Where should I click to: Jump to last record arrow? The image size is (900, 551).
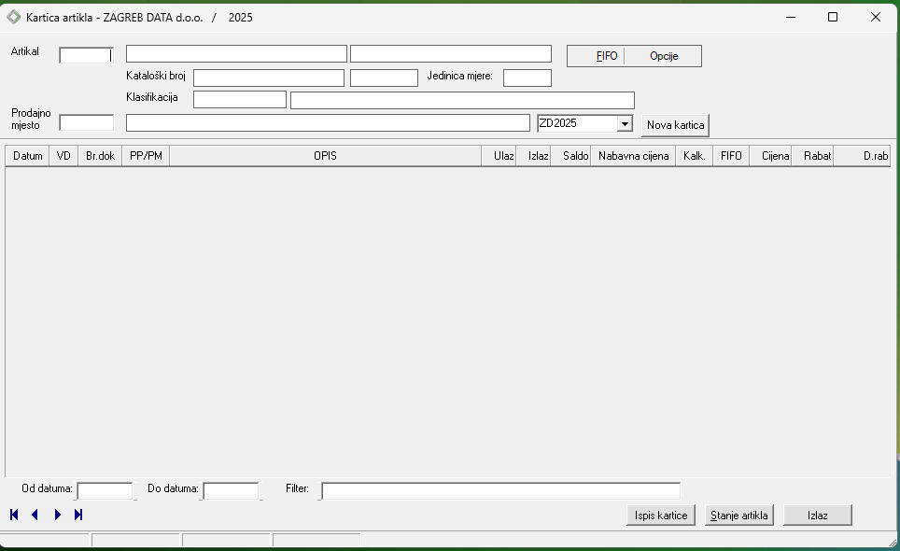(x=78, y=515)
